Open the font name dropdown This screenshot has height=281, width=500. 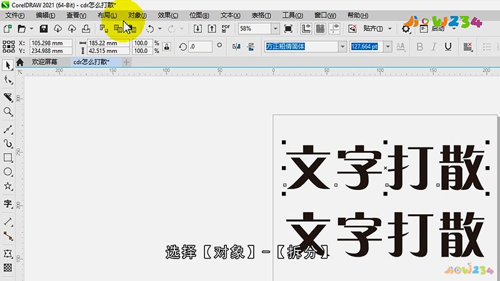coord(342,47)
